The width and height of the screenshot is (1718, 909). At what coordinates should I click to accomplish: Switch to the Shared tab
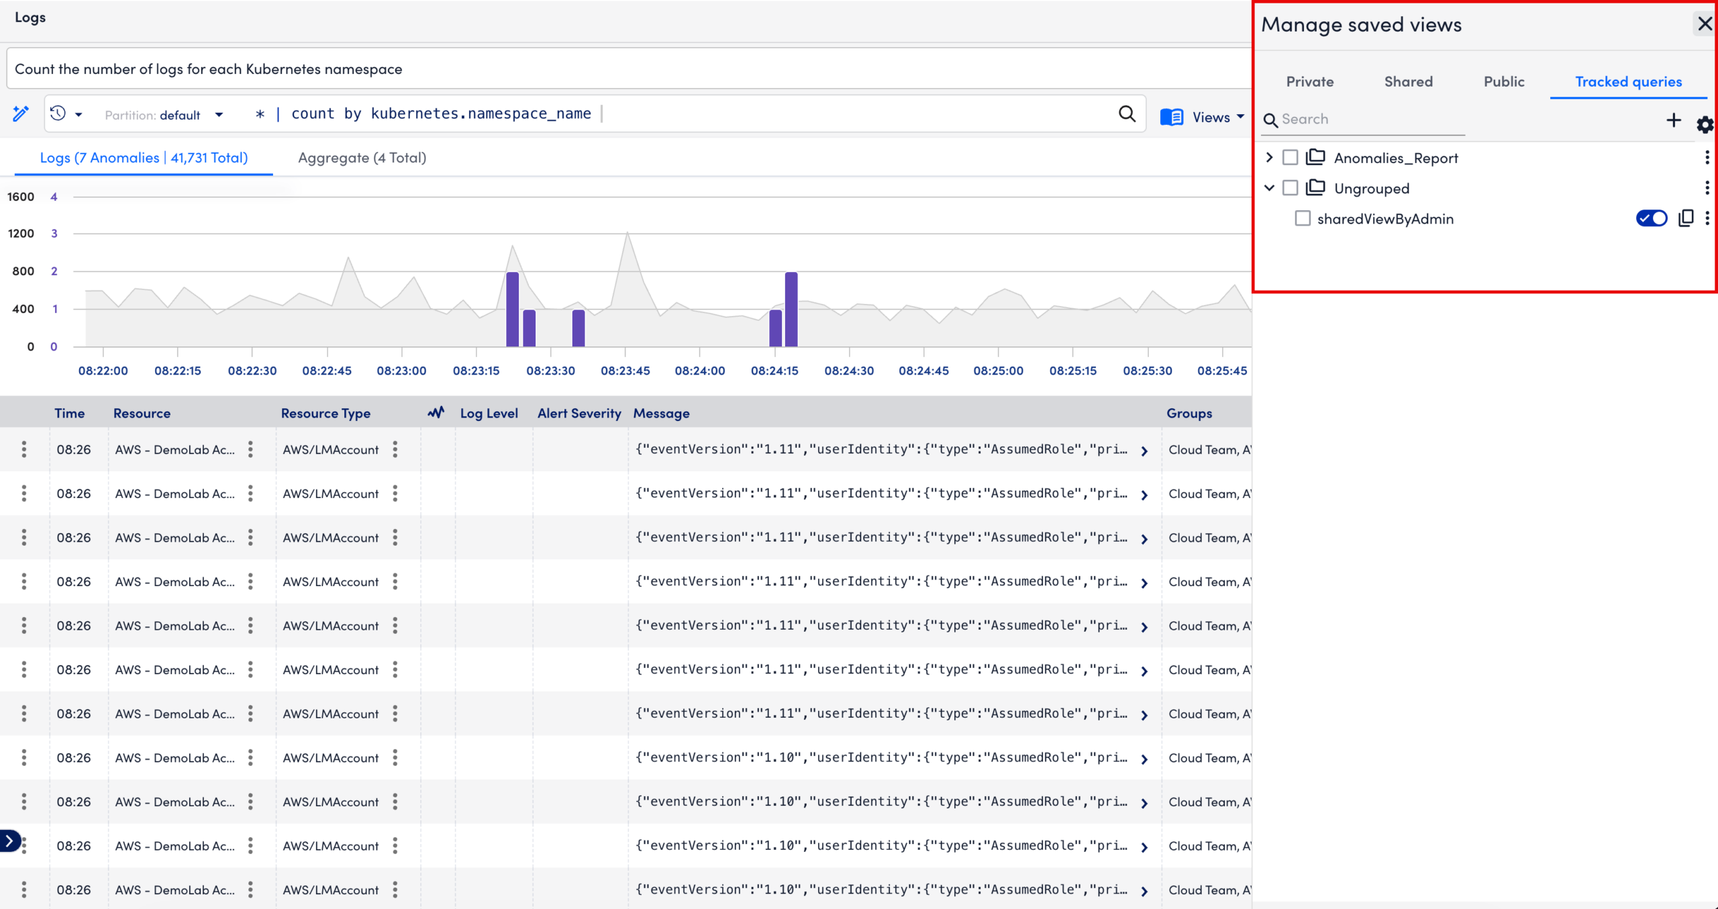click(1409, 81)
